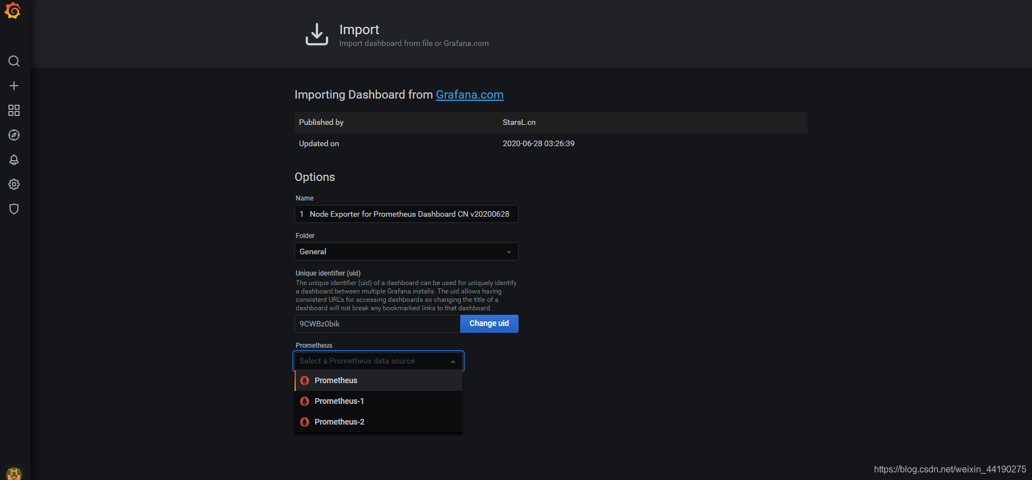This screenshot has width=1032, height=480.
Task: Click the flame icon beside the Prometheus option
Action: pos(305,380)
